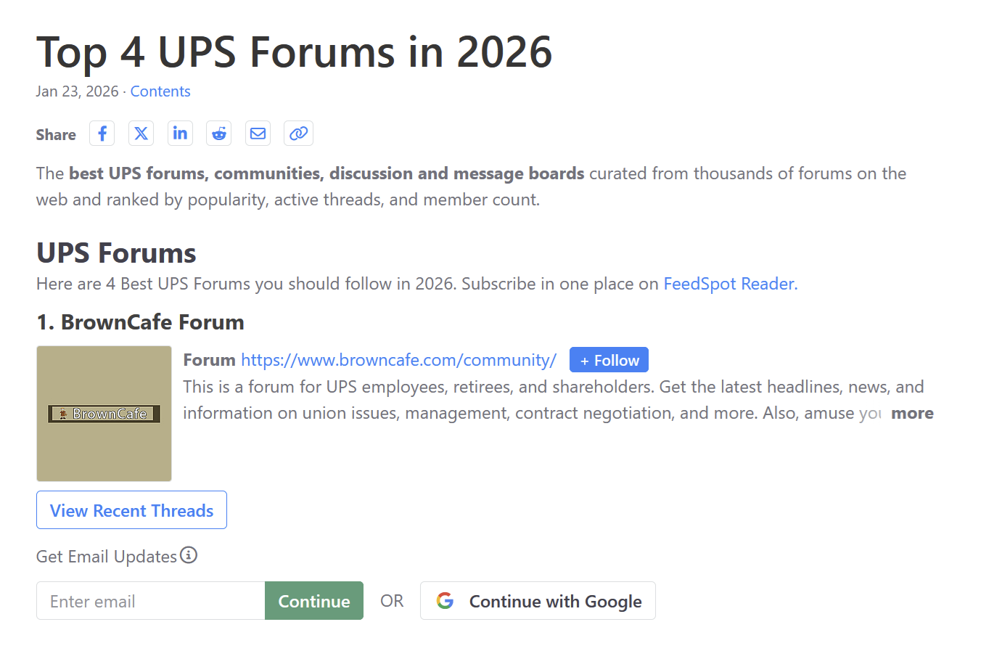Jump to the Contents link
The height and width of the screenshot is (651, 986).
(x=160, y=91)
